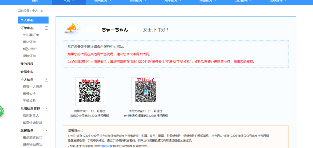The width and height of the screenshot is (313, 148).
Task: Click the Alipay (アリペイ) QR code image
Action: pos(145,92)
